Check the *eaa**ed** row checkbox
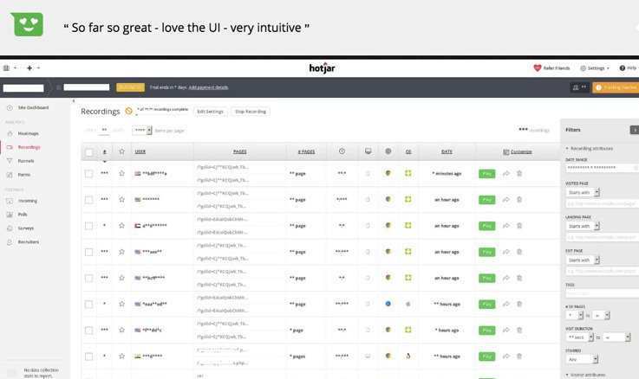 [x=88, y=305]
